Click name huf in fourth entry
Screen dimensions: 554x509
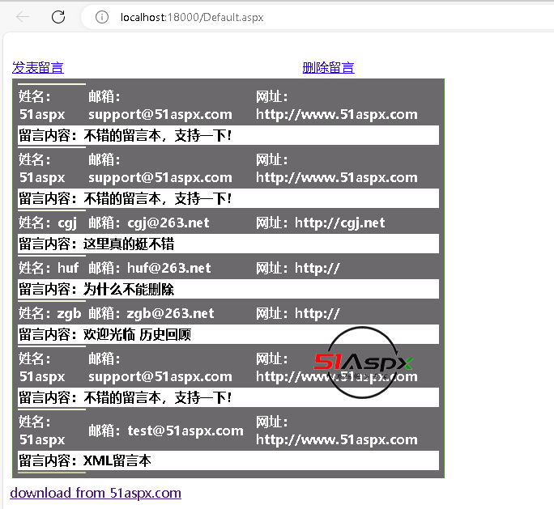tap(68, 268)
